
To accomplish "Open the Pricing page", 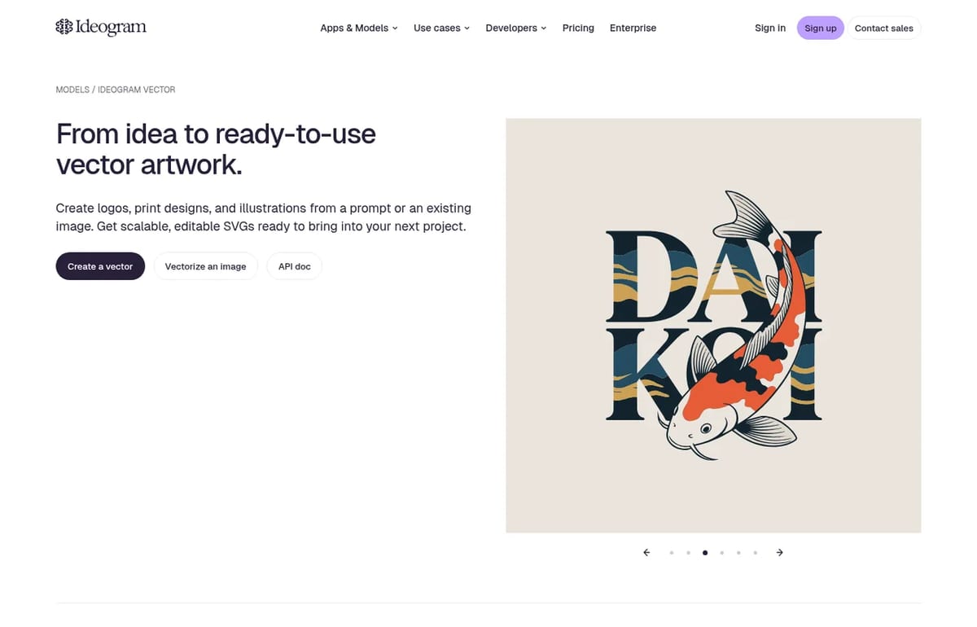I will click(578, 28).
